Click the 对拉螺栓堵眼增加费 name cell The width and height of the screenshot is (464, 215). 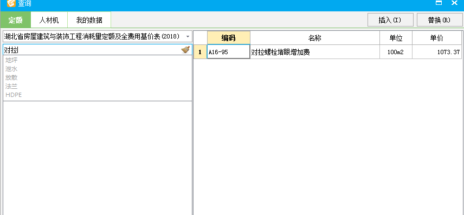[x=315, y=52]
